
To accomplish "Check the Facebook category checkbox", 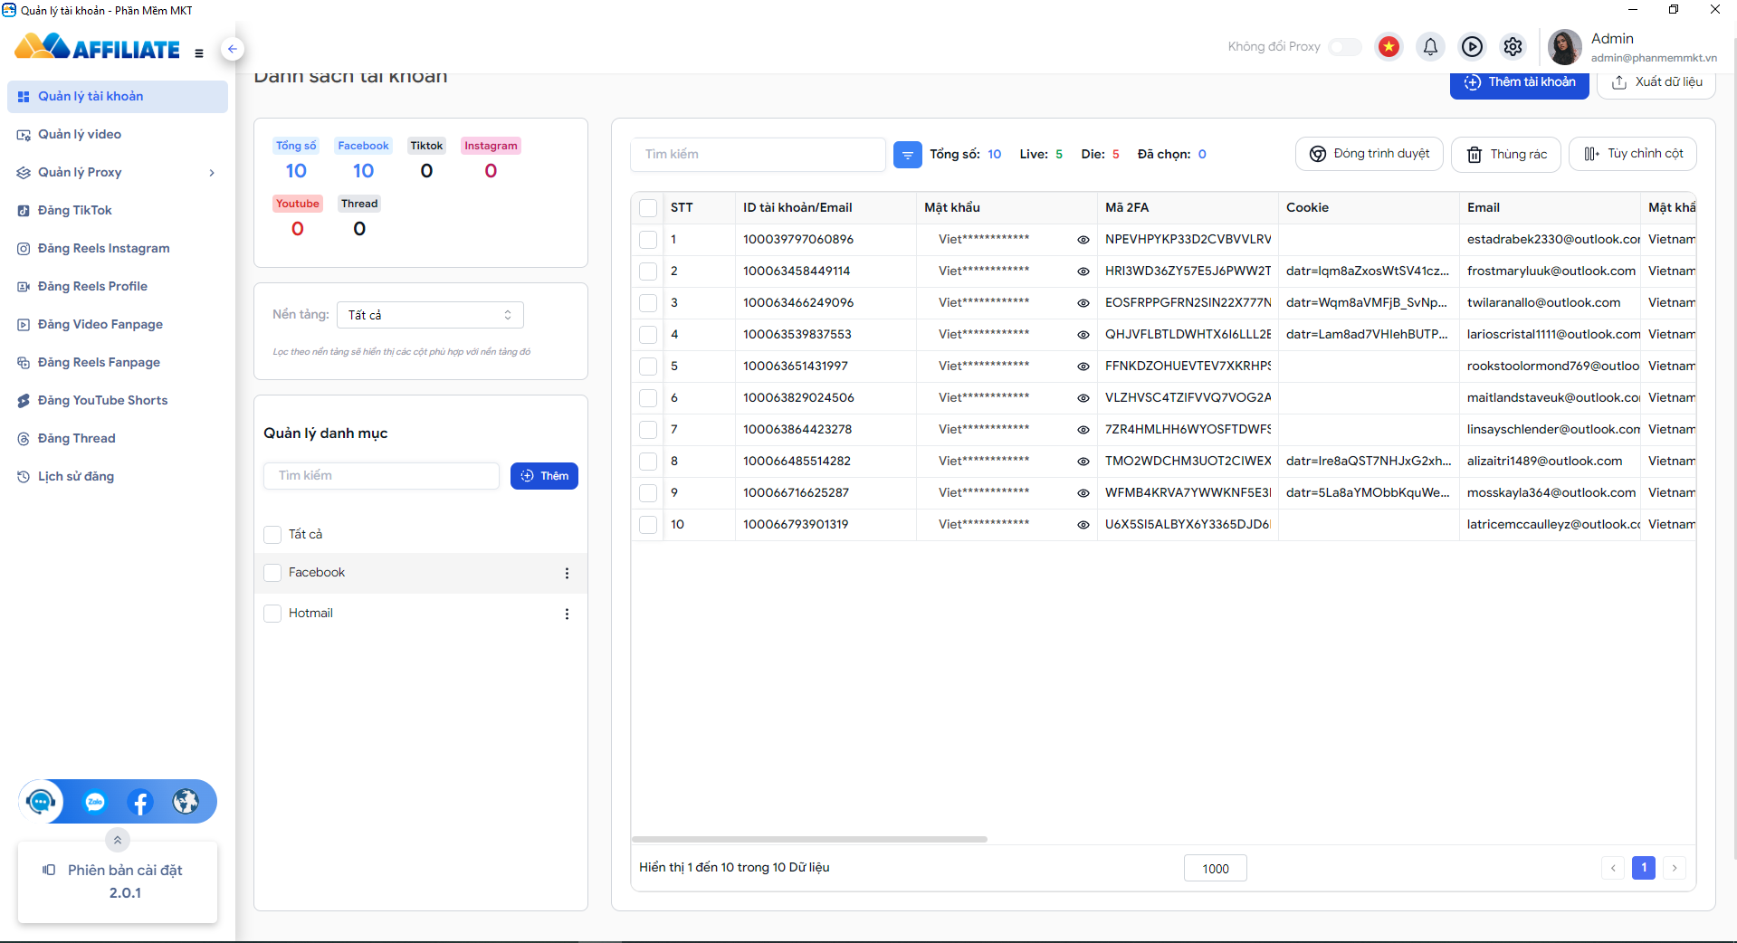I will coord(272,573).
